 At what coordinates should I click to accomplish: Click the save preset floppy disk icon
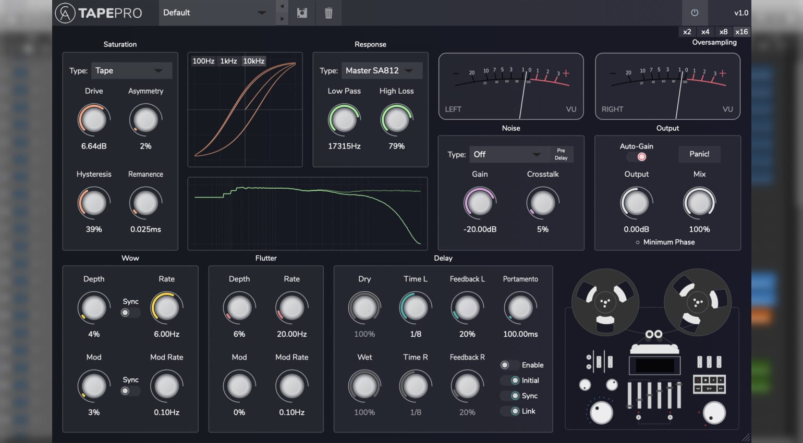302,13
